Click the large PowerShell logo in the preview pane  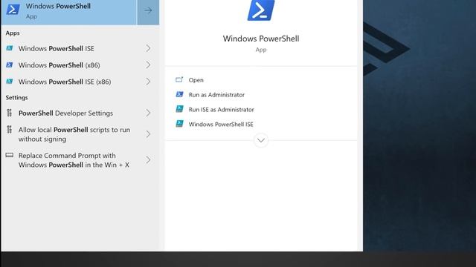[261, 10]
